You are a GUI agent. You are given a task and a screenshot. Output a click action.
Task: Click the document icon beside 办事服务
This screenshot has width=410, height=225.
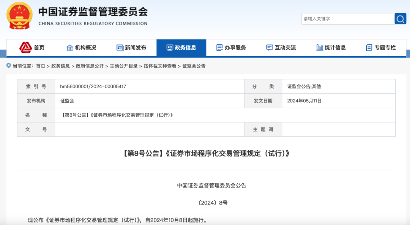coord(219,47)
